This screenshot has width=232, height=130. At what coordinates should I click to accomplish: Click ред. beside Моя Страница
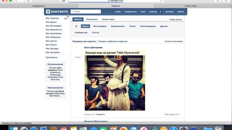coord(66,18)
